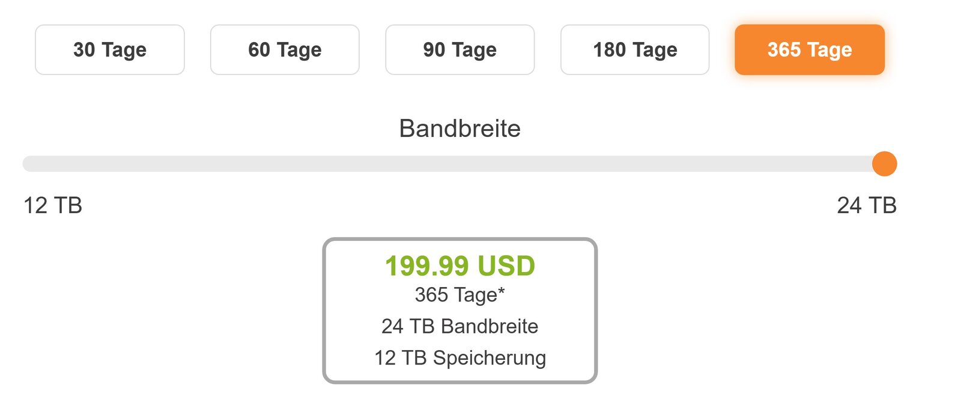Click the 24 TB maximum label below slider
The image size is (961, 403).
867,205
